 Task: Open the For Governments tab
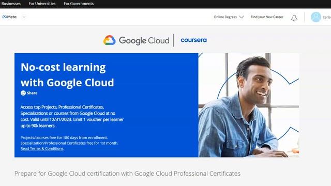coord(79,4)
